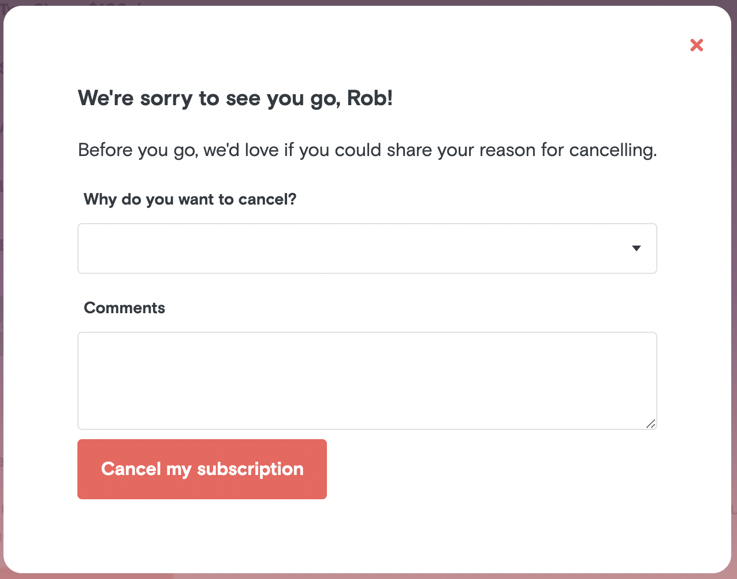Click the Comments box resize handle
The image size is (737, 579).
pyautogui.click(x=651, y=424)
